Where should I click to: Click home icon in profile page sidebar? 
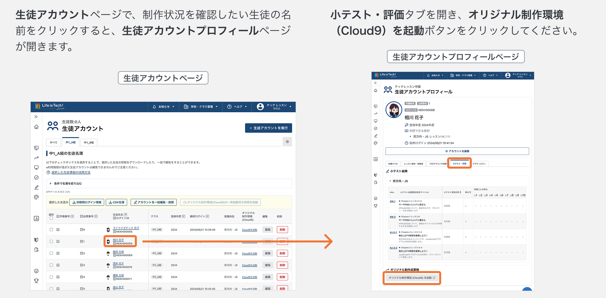tap(376, 90)
